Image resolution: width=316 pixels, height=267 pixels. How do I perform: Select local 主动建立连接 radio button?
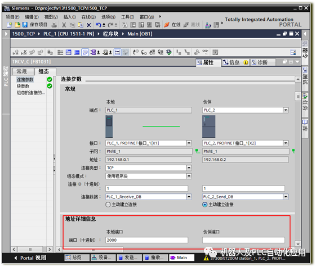[108, 205]
